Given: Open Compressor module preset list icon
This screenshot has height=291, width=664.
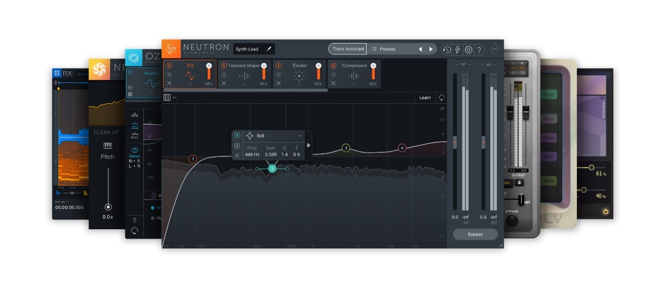Looking at the screenshot, I should pyautogui.click(x=333, y=75).
